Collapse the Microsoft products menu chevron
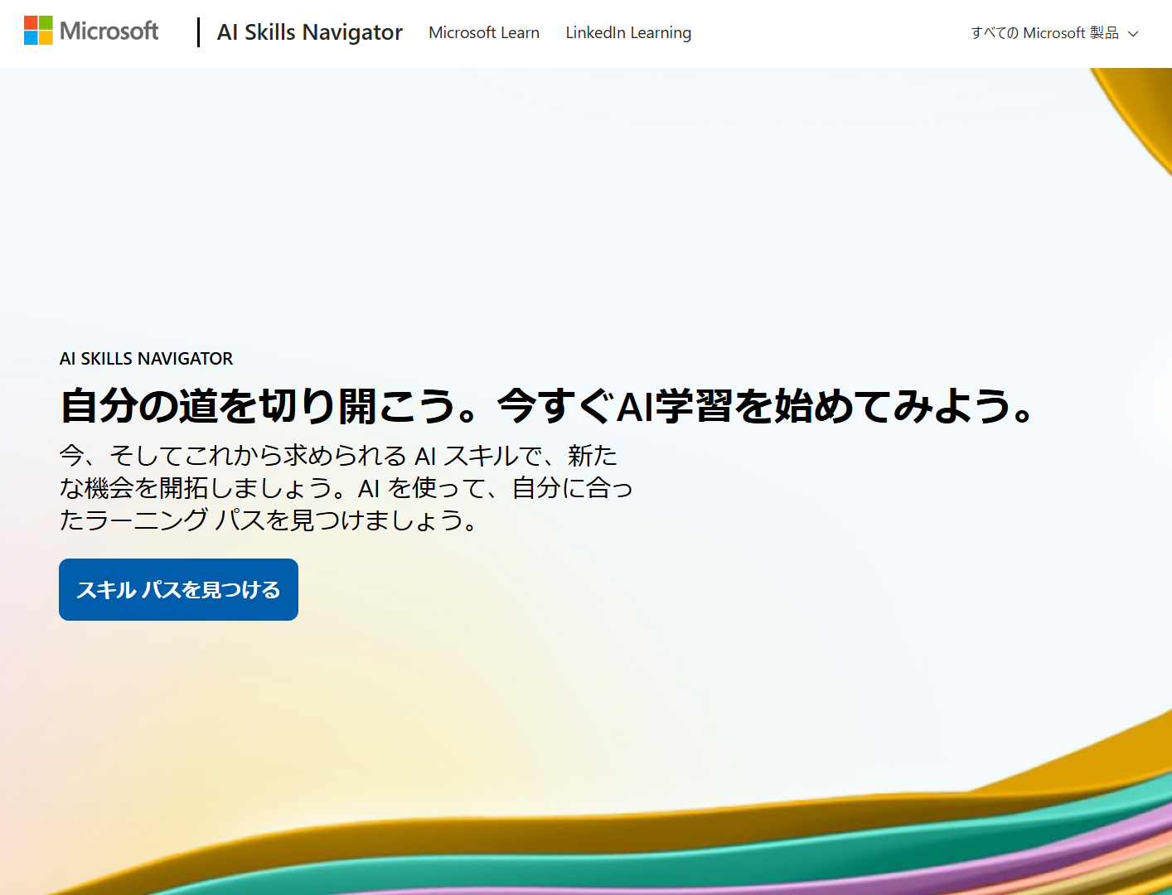 (x=1134, y=34)
